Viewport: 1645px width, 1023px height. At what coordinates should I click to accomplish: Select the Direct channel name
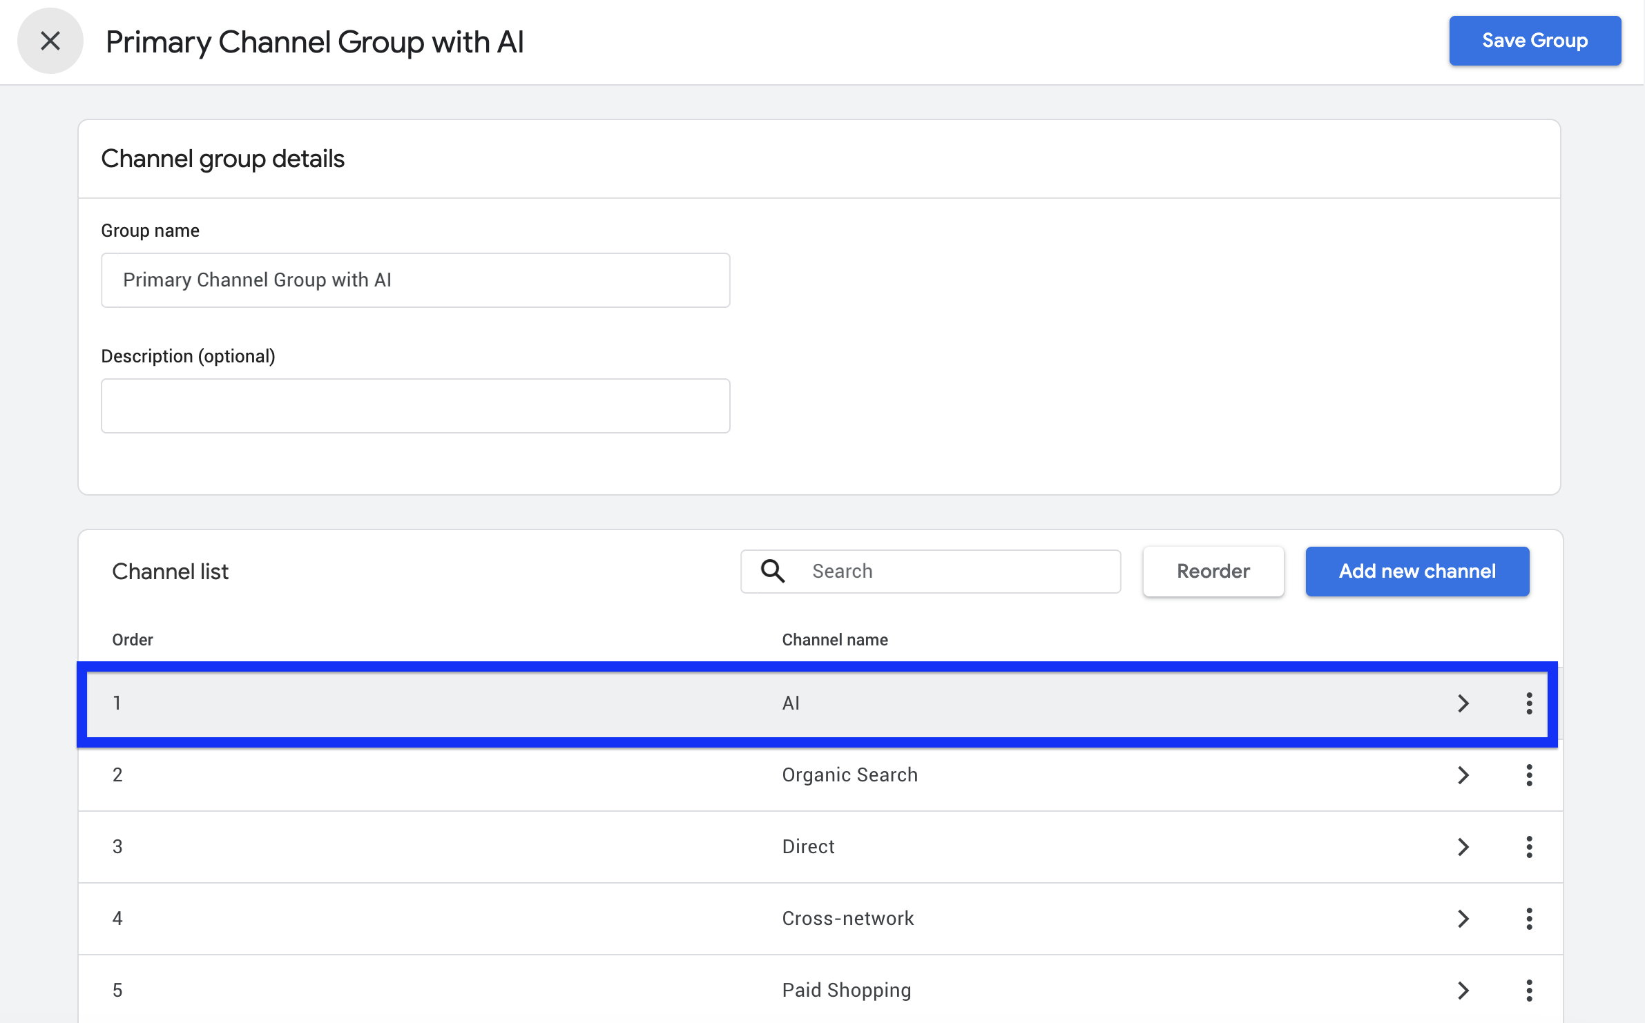click(x=808, y=846)
